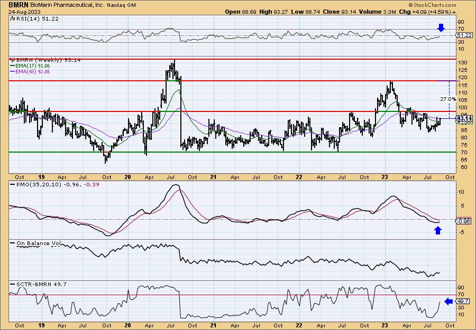Click the EMA(17) 91.06 legend text
Screen dimensions: 476x330
(32, 65)
